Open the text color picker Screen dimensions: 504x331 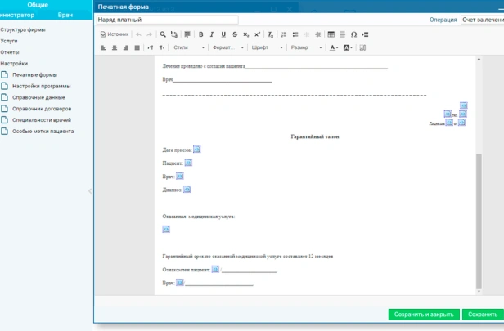tap(334, 47)
